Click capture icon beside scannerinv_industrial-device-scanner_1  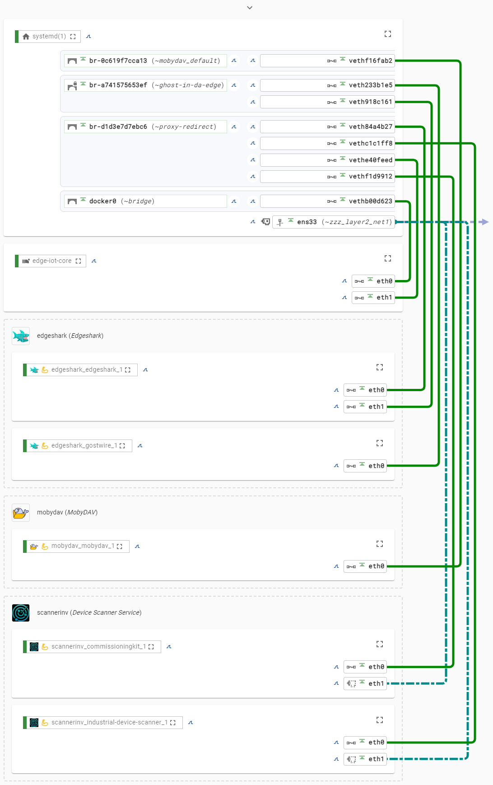pos(191,723)
